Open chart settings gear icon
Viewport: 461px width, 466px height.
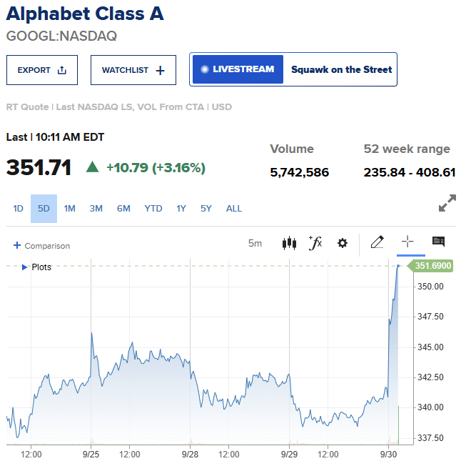coord(343,243)
